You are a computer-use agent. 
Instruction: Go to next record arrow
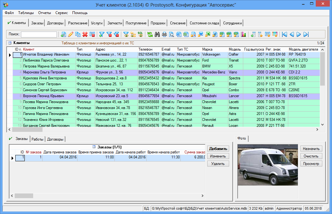[x=299, y=34]
